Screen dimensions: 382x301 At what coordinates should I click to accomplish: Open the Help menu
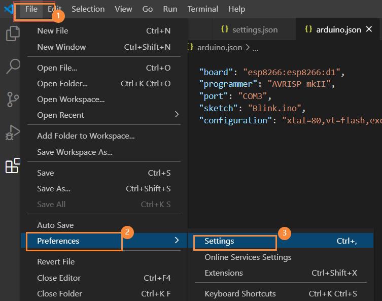(x=236, y=9)
